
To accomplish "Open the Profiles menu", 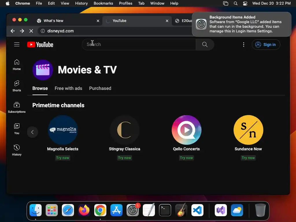I will tap(125, 3).
